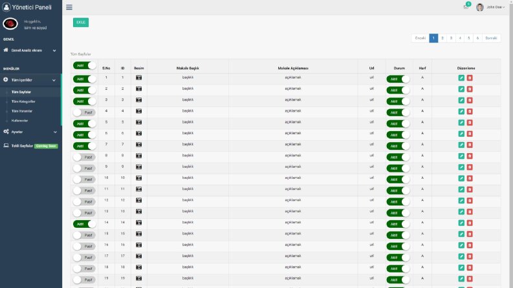This screenshot has width=513, height=288.
Task: Click the Yönetici Paneli title text
Action: coord(32,7)
